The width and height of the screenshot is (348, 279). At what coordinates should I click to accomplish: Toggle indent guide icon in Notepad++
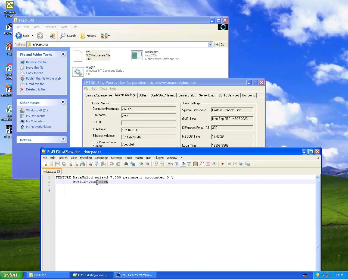(183, 164)
